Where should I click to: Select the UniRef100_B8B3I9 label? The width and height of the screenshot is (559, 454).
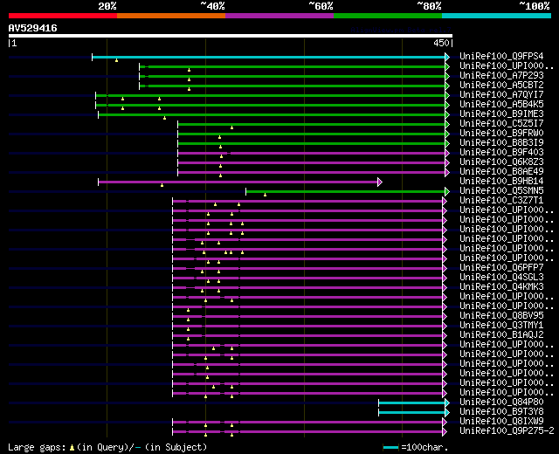(x=501, y=142)
